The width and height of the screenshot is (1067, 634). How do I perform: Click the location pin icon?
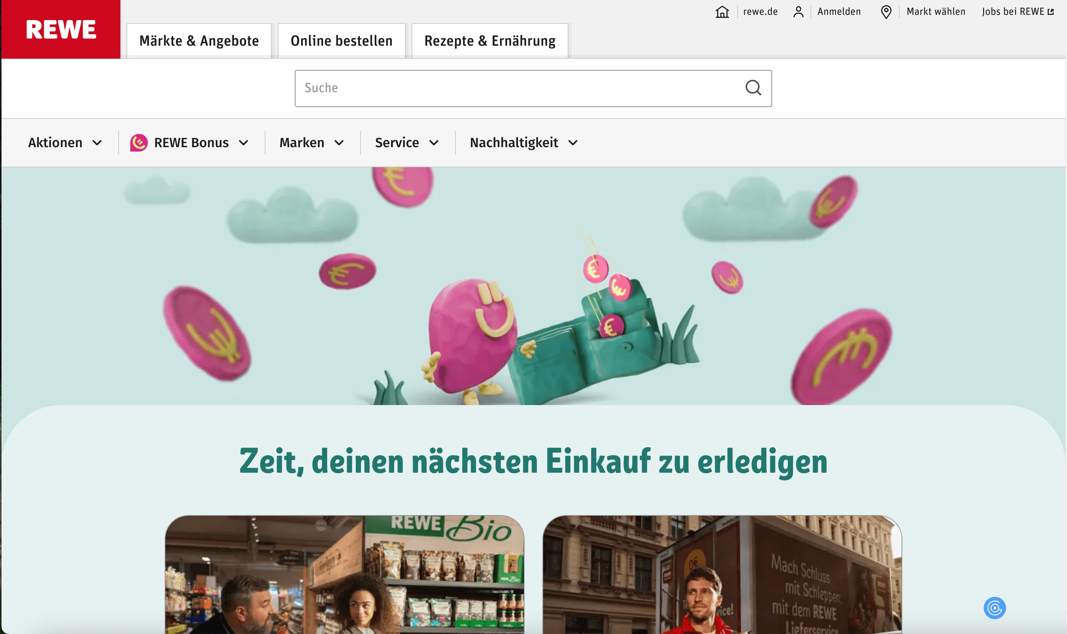(x=886, y=12)
